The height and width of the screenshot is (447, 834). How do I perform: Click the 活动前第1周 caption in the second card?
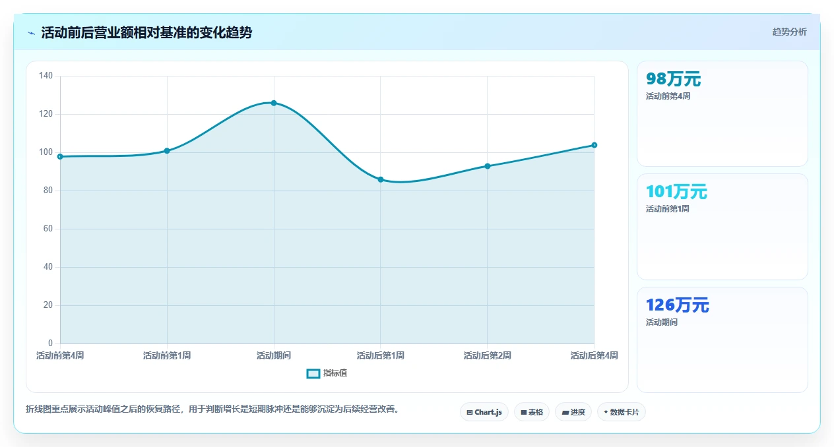click(668, 209)
